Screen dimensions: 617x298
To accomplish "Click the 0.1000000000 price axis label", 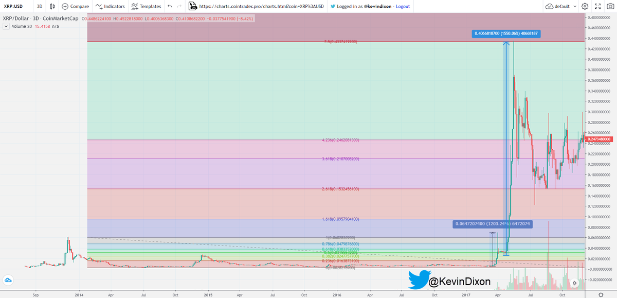I will coord(600,217).
